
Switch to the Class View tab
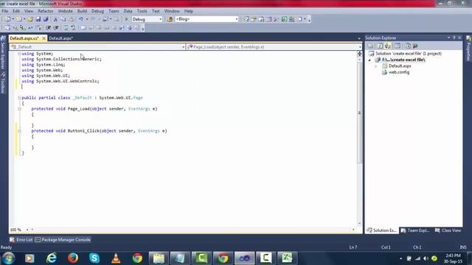448,230
